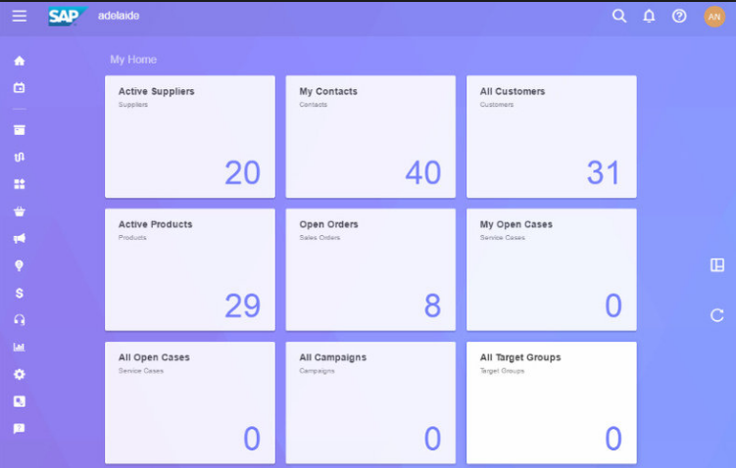Viewport: 736px width, 468px height.
Task: Open the bar chart analytics icon
Action: [20, 347]
